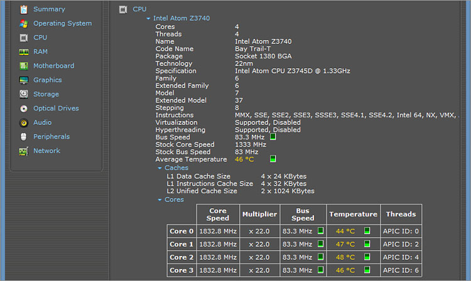Click the CPU chip icon in sidebar

click(24, 38)
